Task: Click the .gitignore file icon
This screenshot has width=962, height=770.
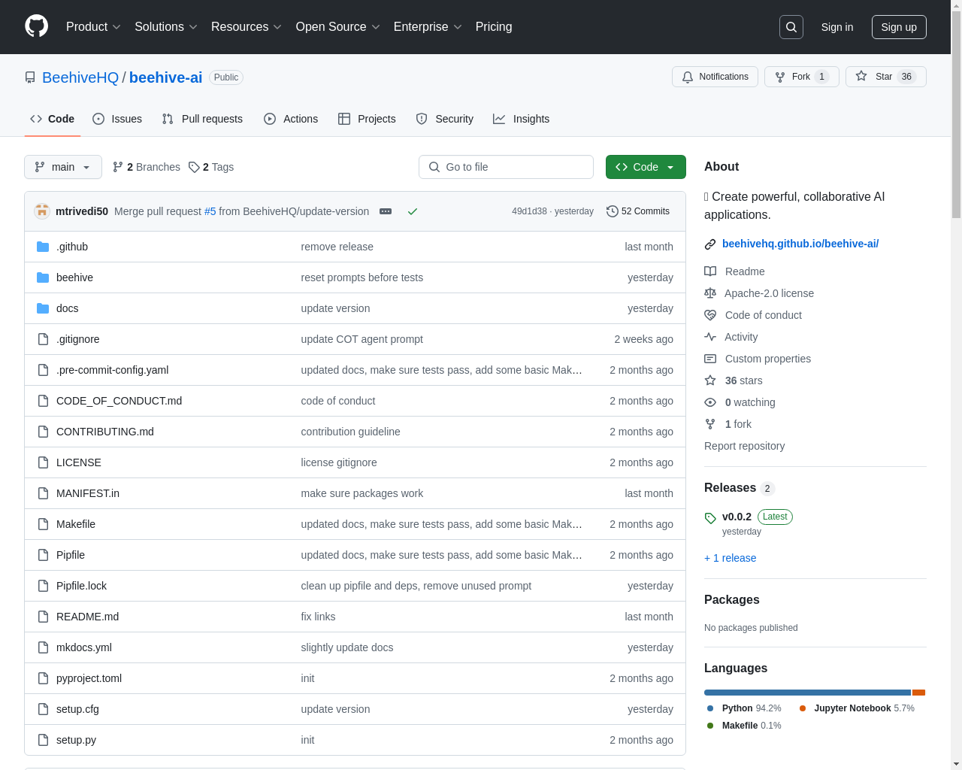Action: point(43,339)
